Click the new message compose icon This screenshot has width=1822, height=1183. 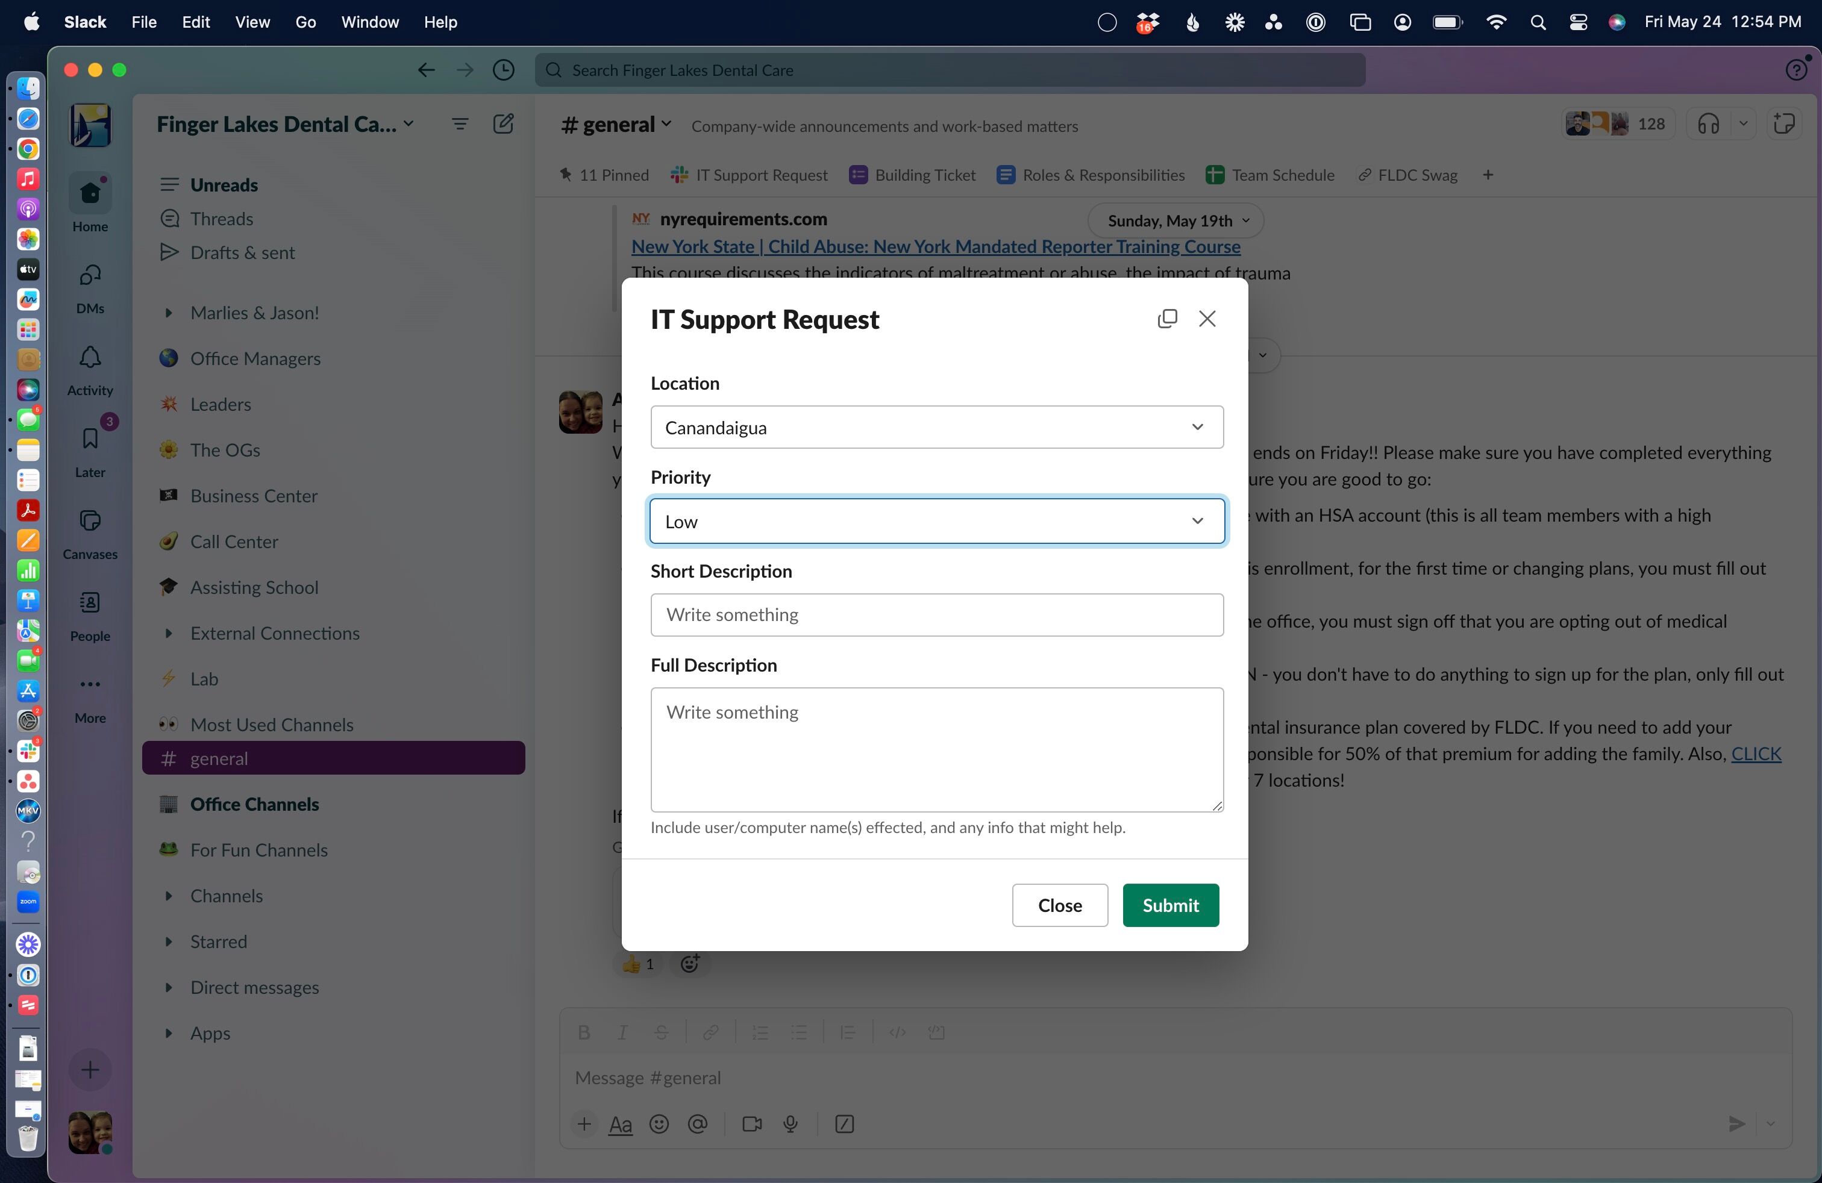pos(503,124)
